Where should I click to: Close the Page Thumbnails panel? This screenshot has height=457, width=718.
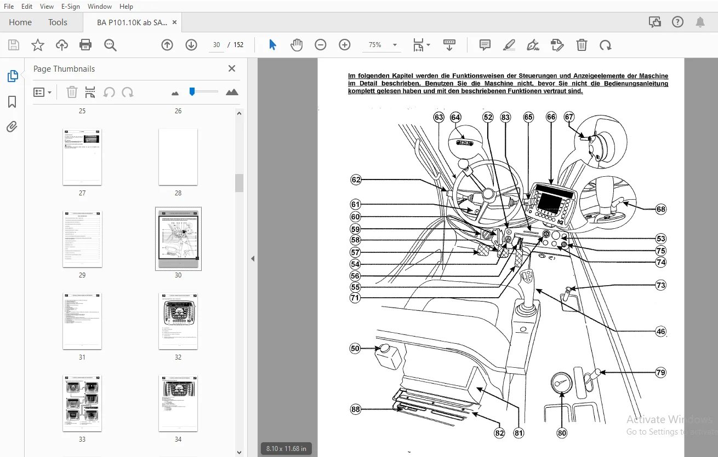tap(232, 68)
